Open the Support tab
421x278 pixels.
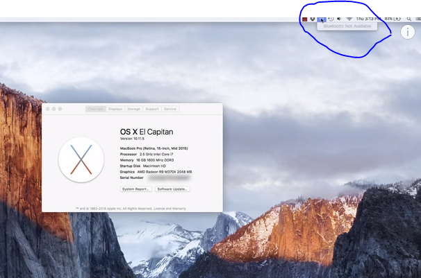(x=152, y=109)
